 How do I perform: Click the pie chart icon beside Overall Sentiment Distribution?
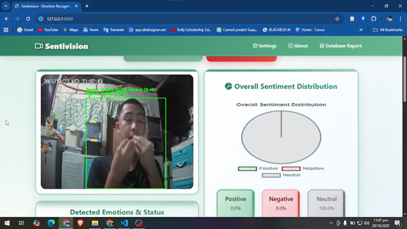pyautogui.click(x=228, y=86)
